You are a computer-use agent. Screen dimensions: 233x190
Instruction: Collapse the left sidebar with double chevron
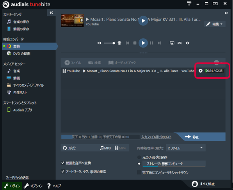tap(51, 12)
